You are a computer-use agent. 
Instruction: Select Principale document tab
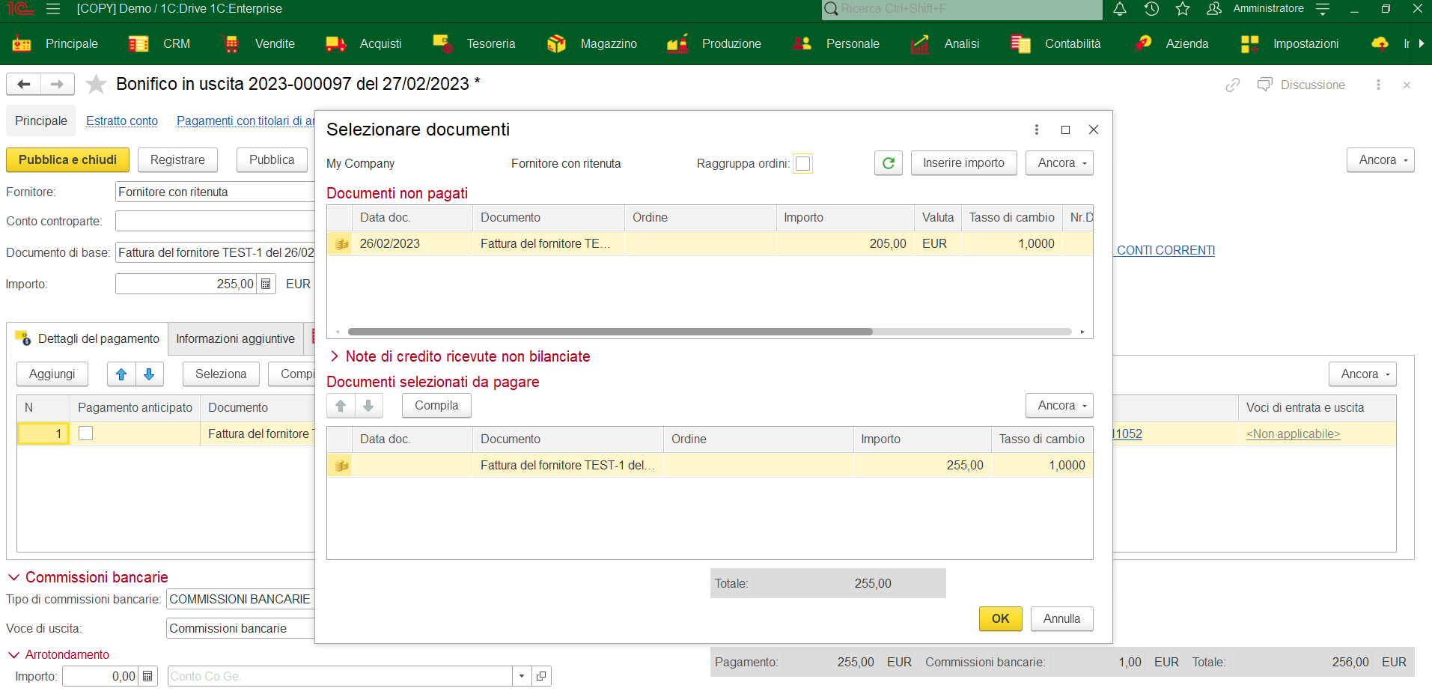(x=41, y=121)
